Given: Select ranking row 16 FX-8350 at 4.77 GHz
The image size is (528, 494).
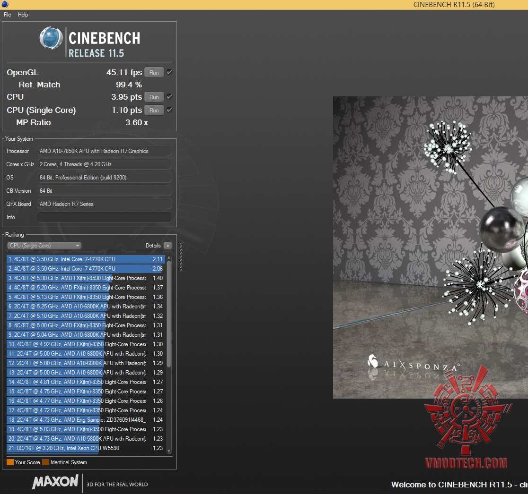Looking at the screenshot, I should pos(86,400).
